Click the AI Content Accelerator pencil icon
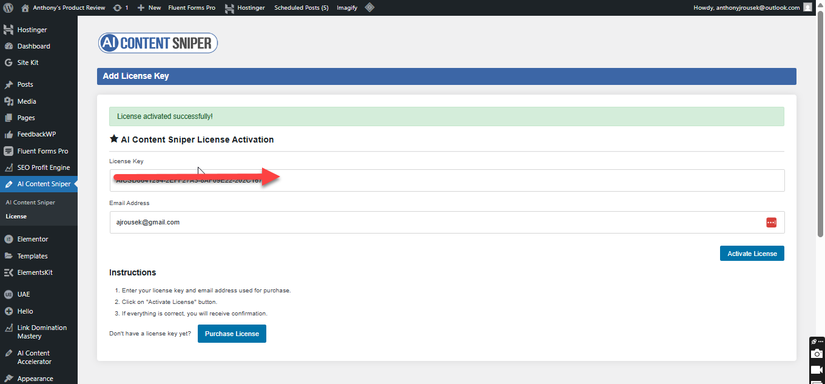The width and height of the screenshot is (825, 384). [8, 353]
